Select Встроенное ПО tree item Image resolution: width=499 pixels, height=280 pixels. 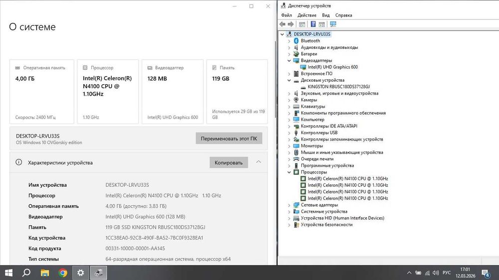(316, 73)
